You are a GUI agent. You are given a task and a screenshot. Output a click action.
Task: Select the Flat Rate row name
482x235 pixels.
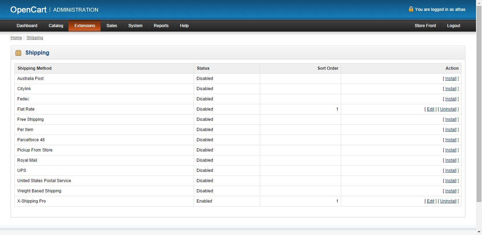pos(26,109)
